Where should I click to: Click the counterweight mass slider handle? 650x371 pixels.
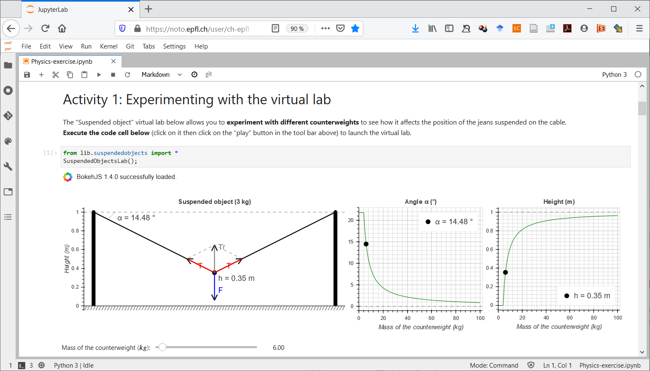pyautogui.click(x=162, y=347)
